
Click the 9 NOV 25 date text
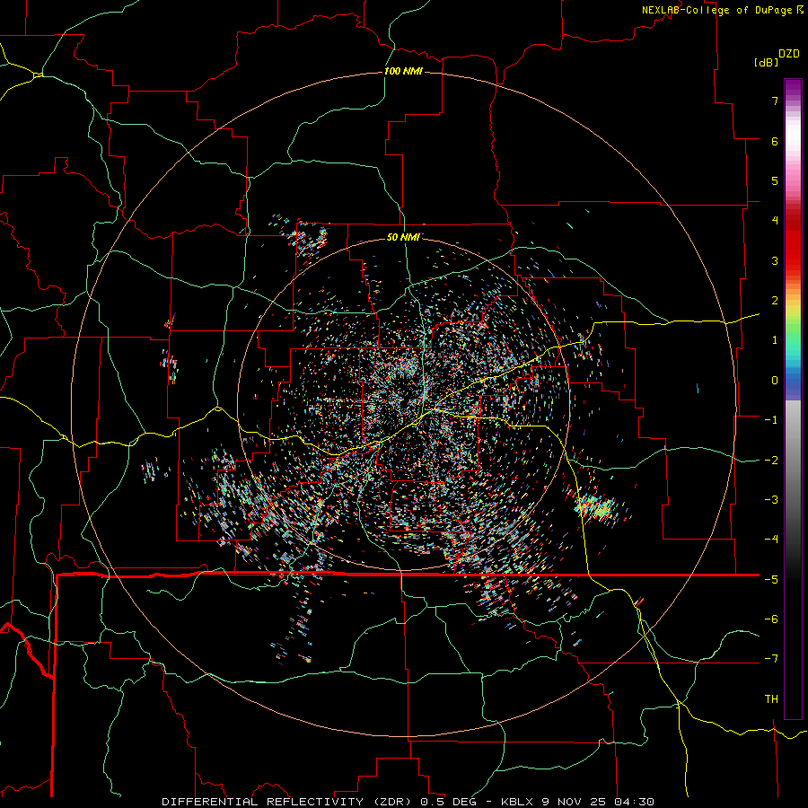pyautogui.click(x=575, y=802)
